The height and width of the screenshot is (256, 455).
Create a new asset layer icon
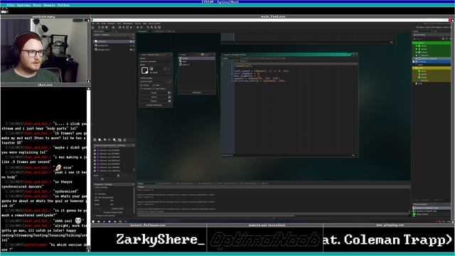114,140
